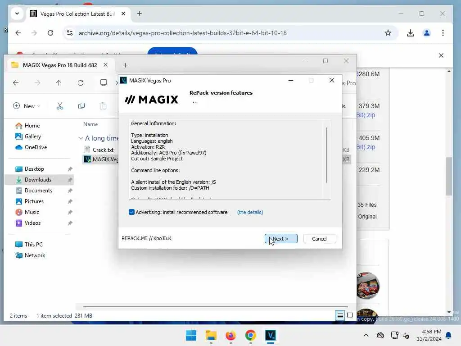The height and width of the screenshot is (346, 461).
Task: Bookmark this page with the star
Action: [388, 33]
